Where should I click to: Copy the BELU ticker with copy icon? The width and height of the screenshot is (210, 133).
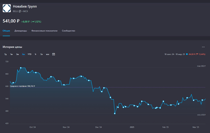point(20,11)
